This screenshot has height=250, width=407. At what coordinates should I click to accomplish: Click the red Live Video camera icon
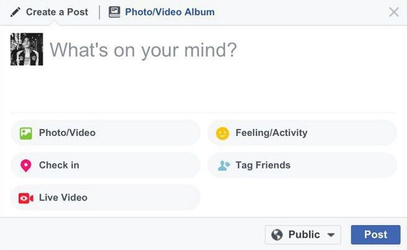[25, 198]
